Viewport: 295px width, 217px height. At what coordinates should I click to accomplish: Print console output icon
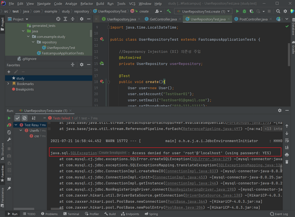[x=287, y=155]
